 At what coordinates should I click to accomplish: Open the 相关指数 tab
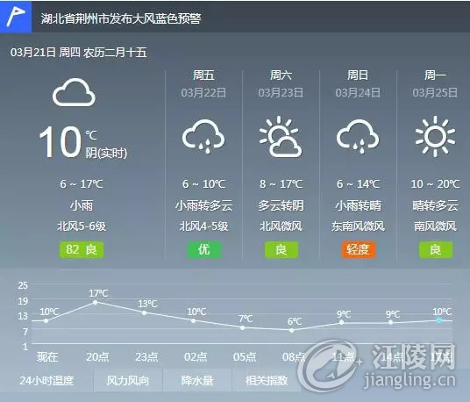[267, 380]
